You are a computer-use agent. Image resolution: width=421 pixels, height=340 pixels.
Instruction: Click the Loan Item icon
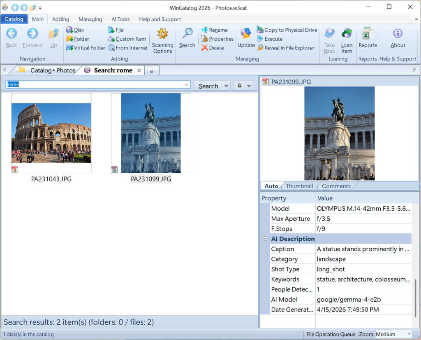click(347, 34)
